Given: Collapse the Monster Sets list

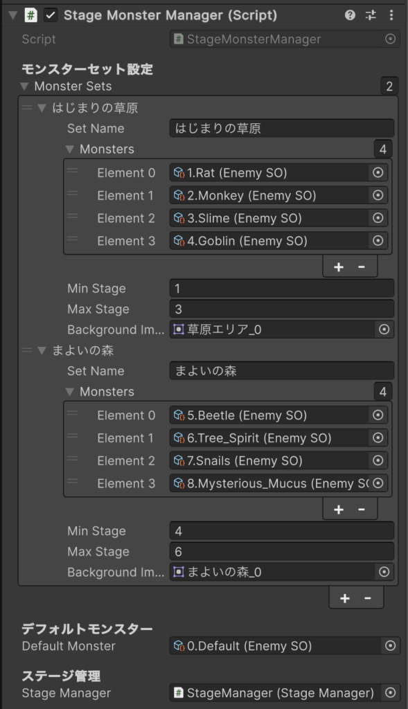Looking at the screenshot, I should point(25,86).
